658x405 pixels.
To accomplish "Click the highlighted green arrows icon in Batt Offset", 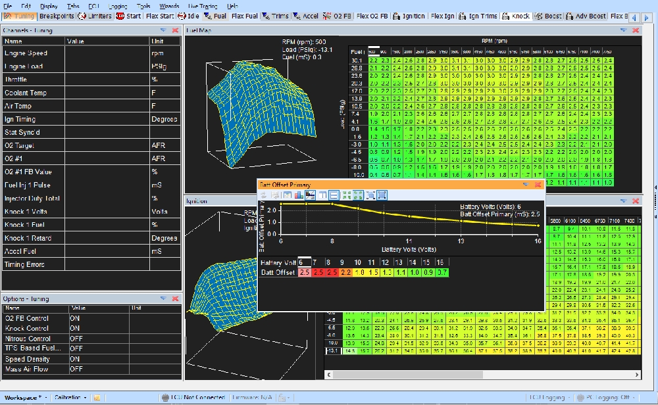I will (x=358, y=195).
